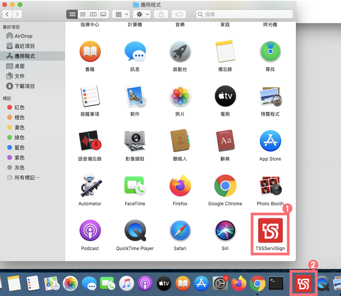Click the edit tags toolbar button
Image resolution: width=341 pixels, height=296 pixels.
pos(179,14)
